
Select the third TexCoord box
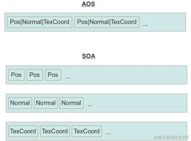(87, 131)
